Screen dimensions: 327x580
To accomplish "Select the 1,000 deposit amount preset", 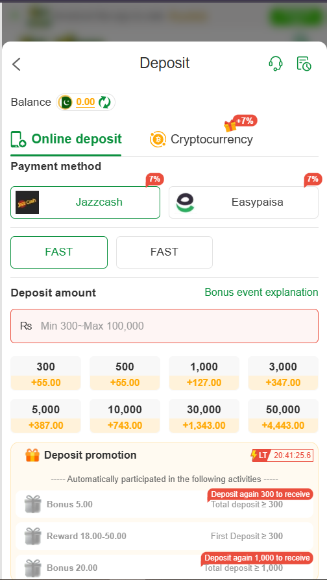I will point(204,373).
